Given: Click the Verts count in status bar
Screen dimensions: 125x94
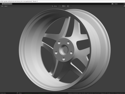Looking at the screenshot, I should pyautogui.click(x=82, y=93).
